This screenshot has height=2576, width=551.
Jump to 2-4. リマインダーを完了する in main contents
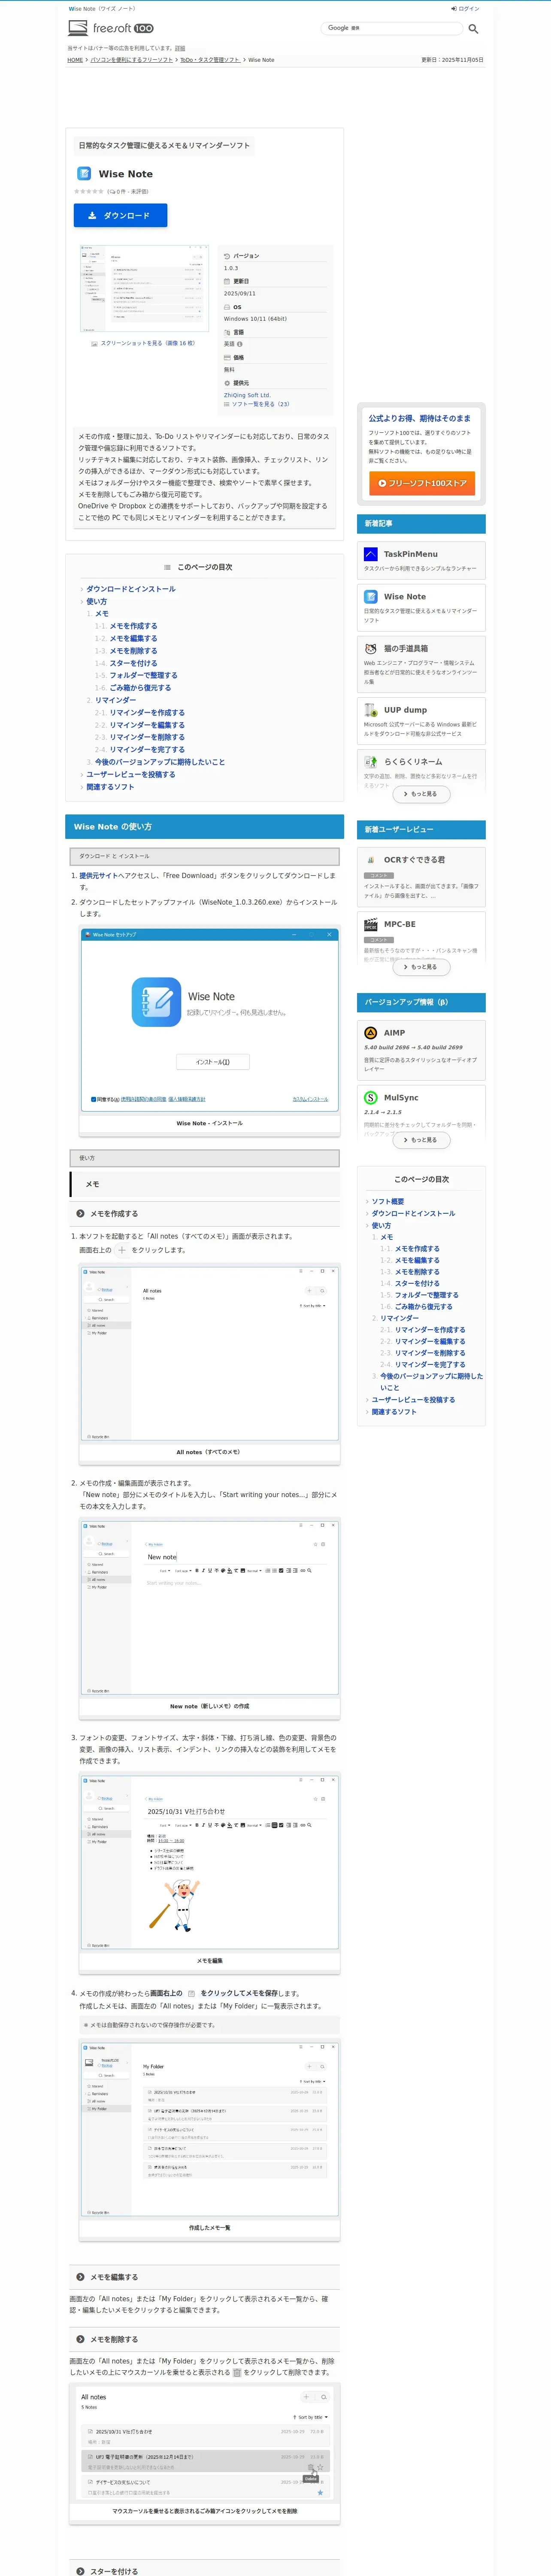click(147, 750)
